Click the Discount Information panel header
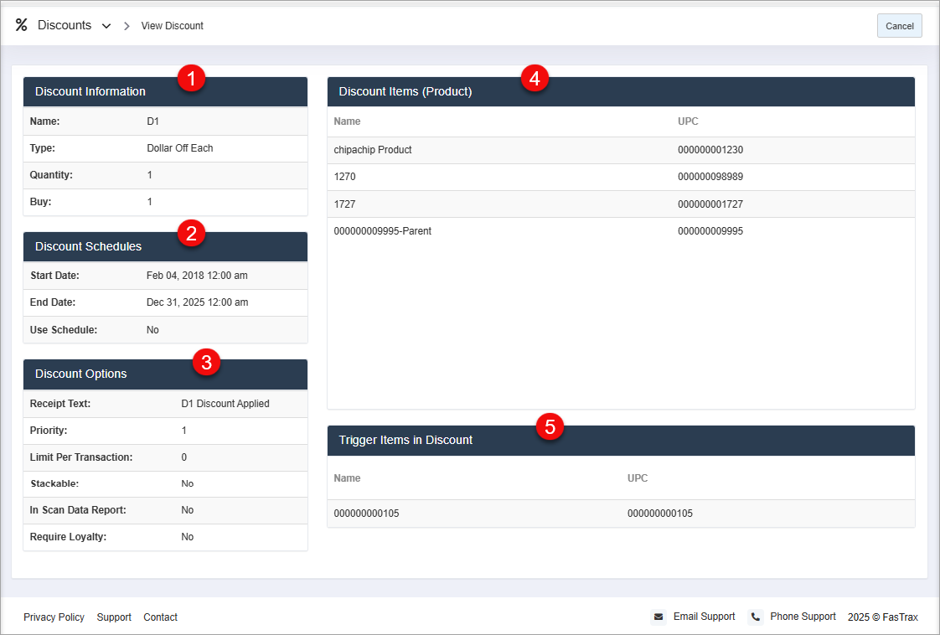This screenshot has height=635, width=940. pos(90,92)
